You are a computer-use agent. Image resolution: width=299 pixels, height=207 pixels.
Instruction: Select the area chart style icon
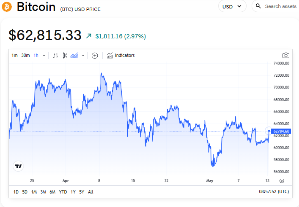74,55
